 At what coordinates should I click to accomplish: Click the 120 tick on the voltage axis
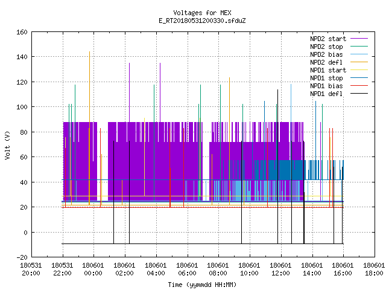click(22, 82)
